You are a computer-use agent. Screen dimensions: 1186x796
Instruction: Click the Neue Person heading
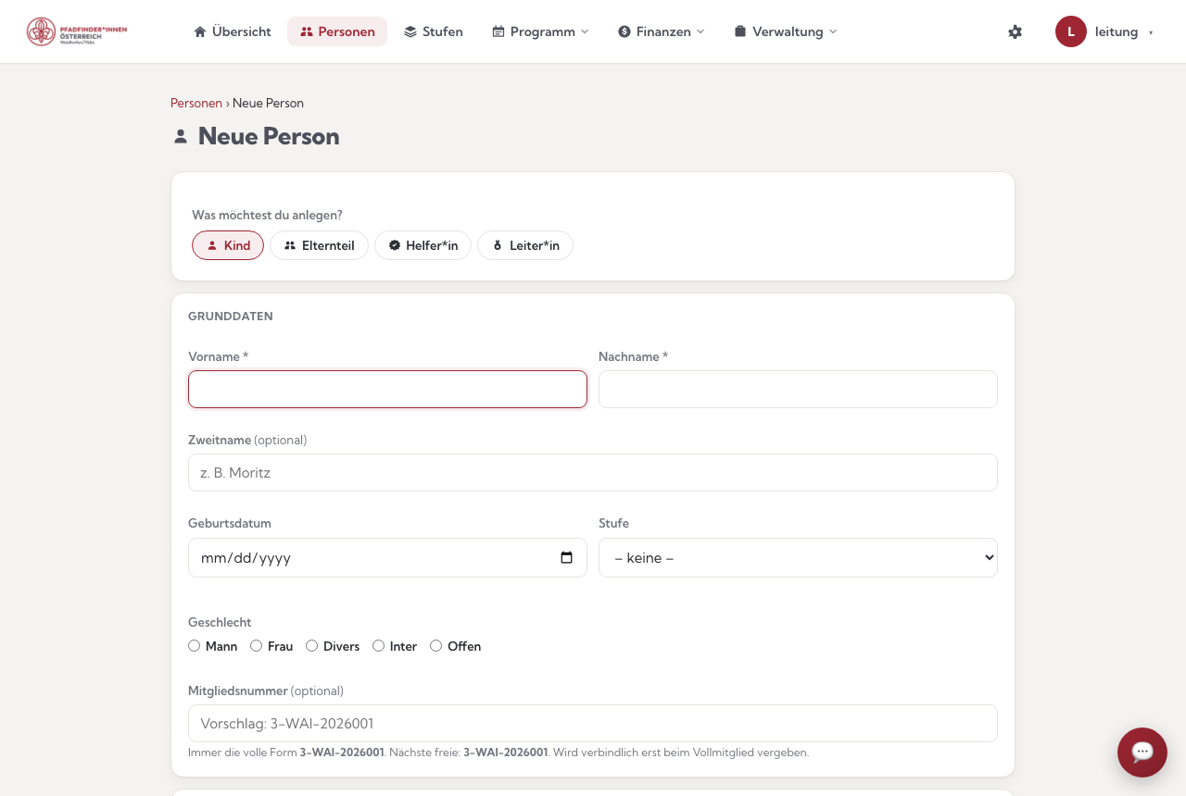269,136
